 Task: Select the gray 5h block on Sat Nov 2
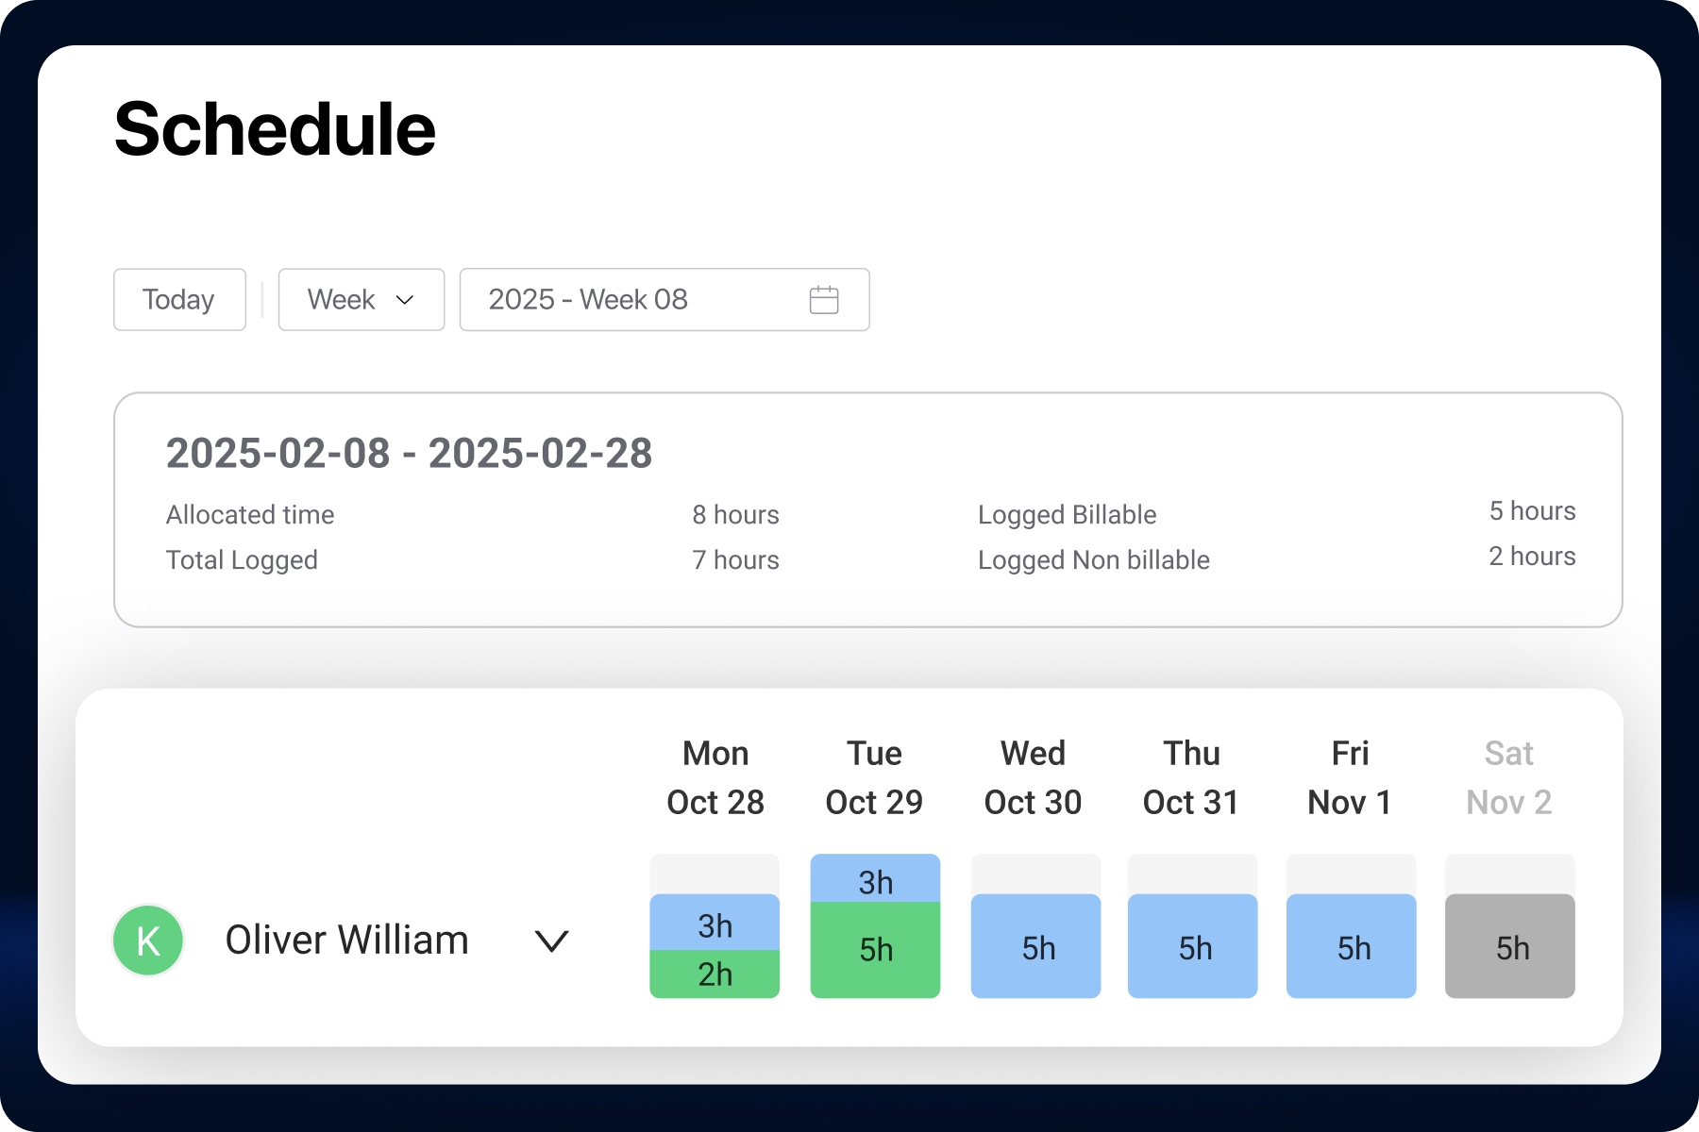(1509, 946)
